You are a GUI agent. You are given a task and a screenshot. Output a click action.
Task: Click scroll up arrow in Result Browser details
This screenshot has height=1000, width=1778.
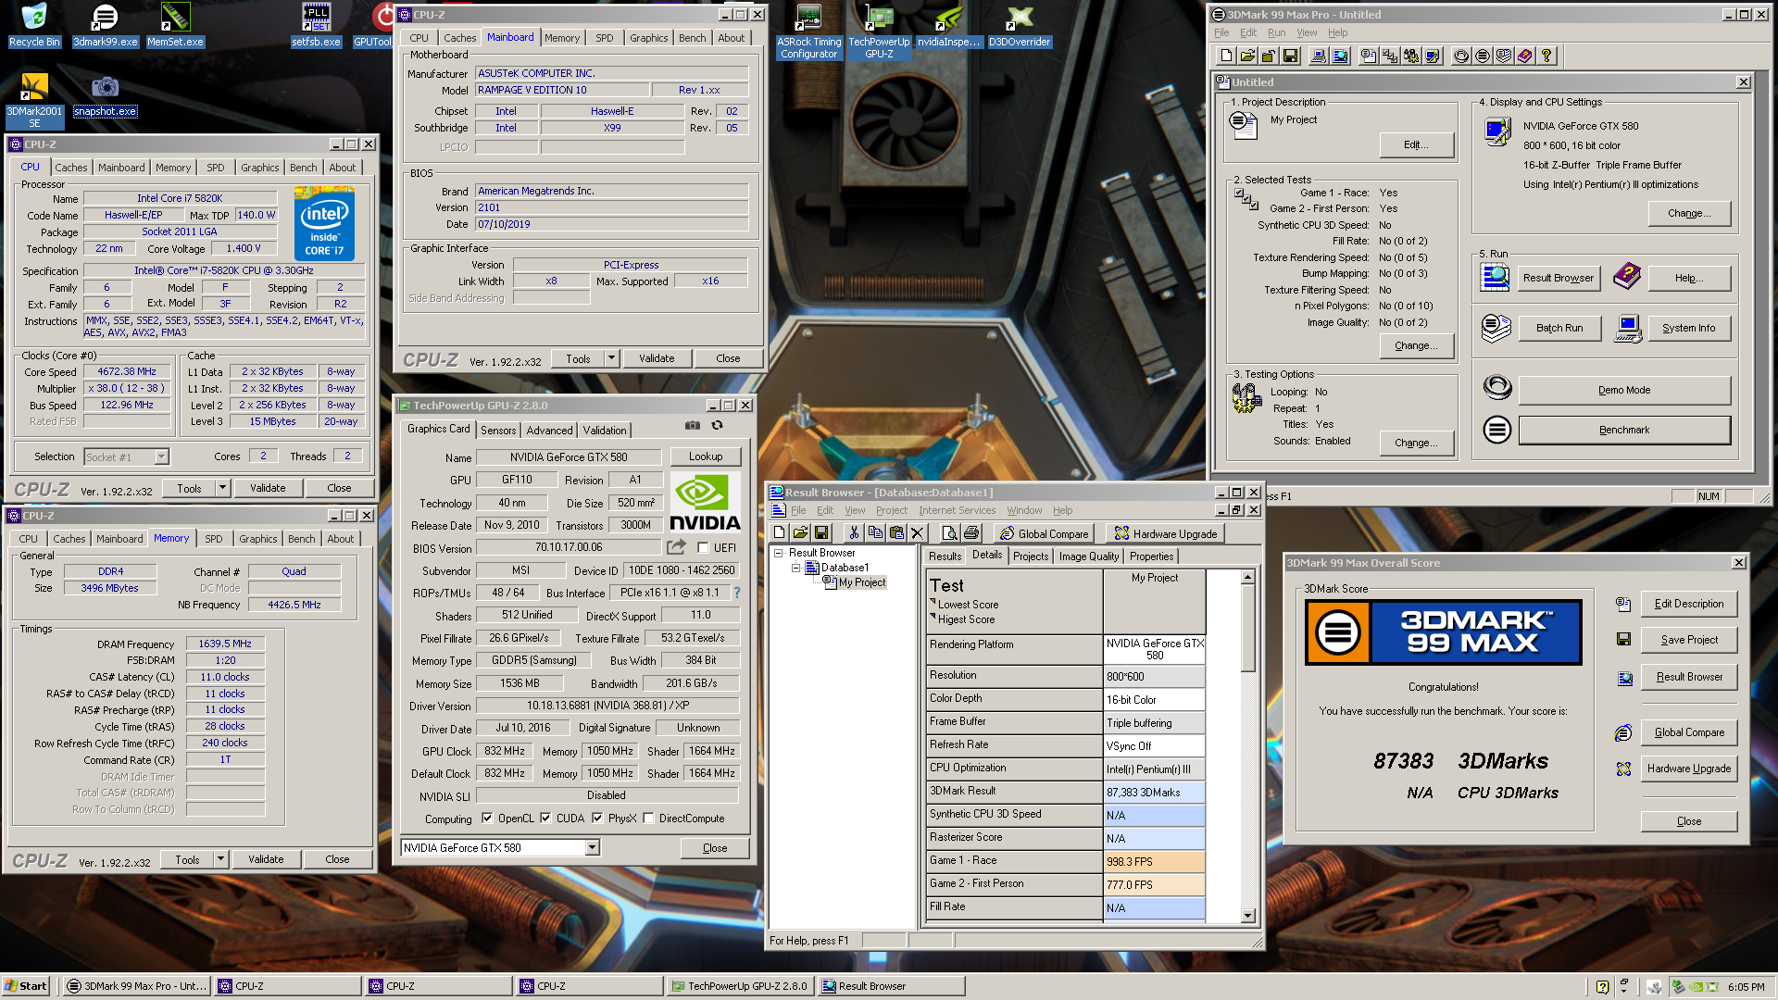coord(1248,577)
